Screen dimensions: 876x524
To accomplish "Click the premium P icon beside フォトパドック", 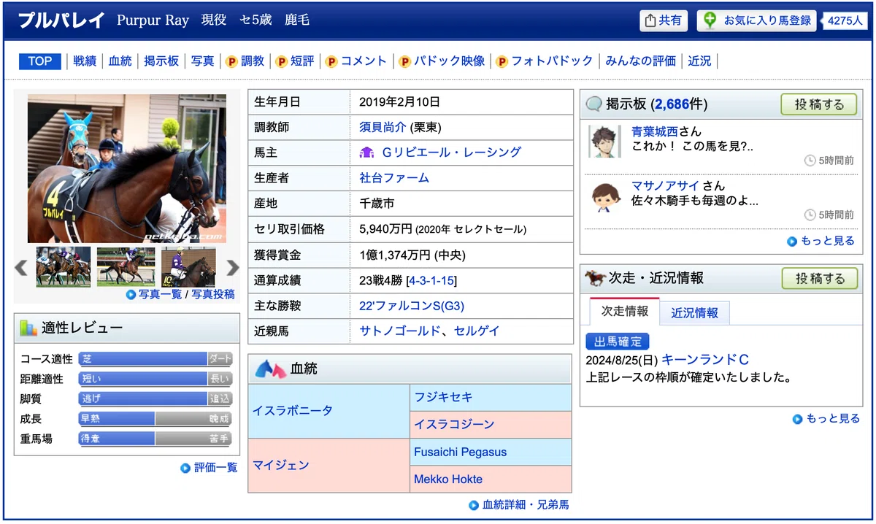I will point(502,62).
